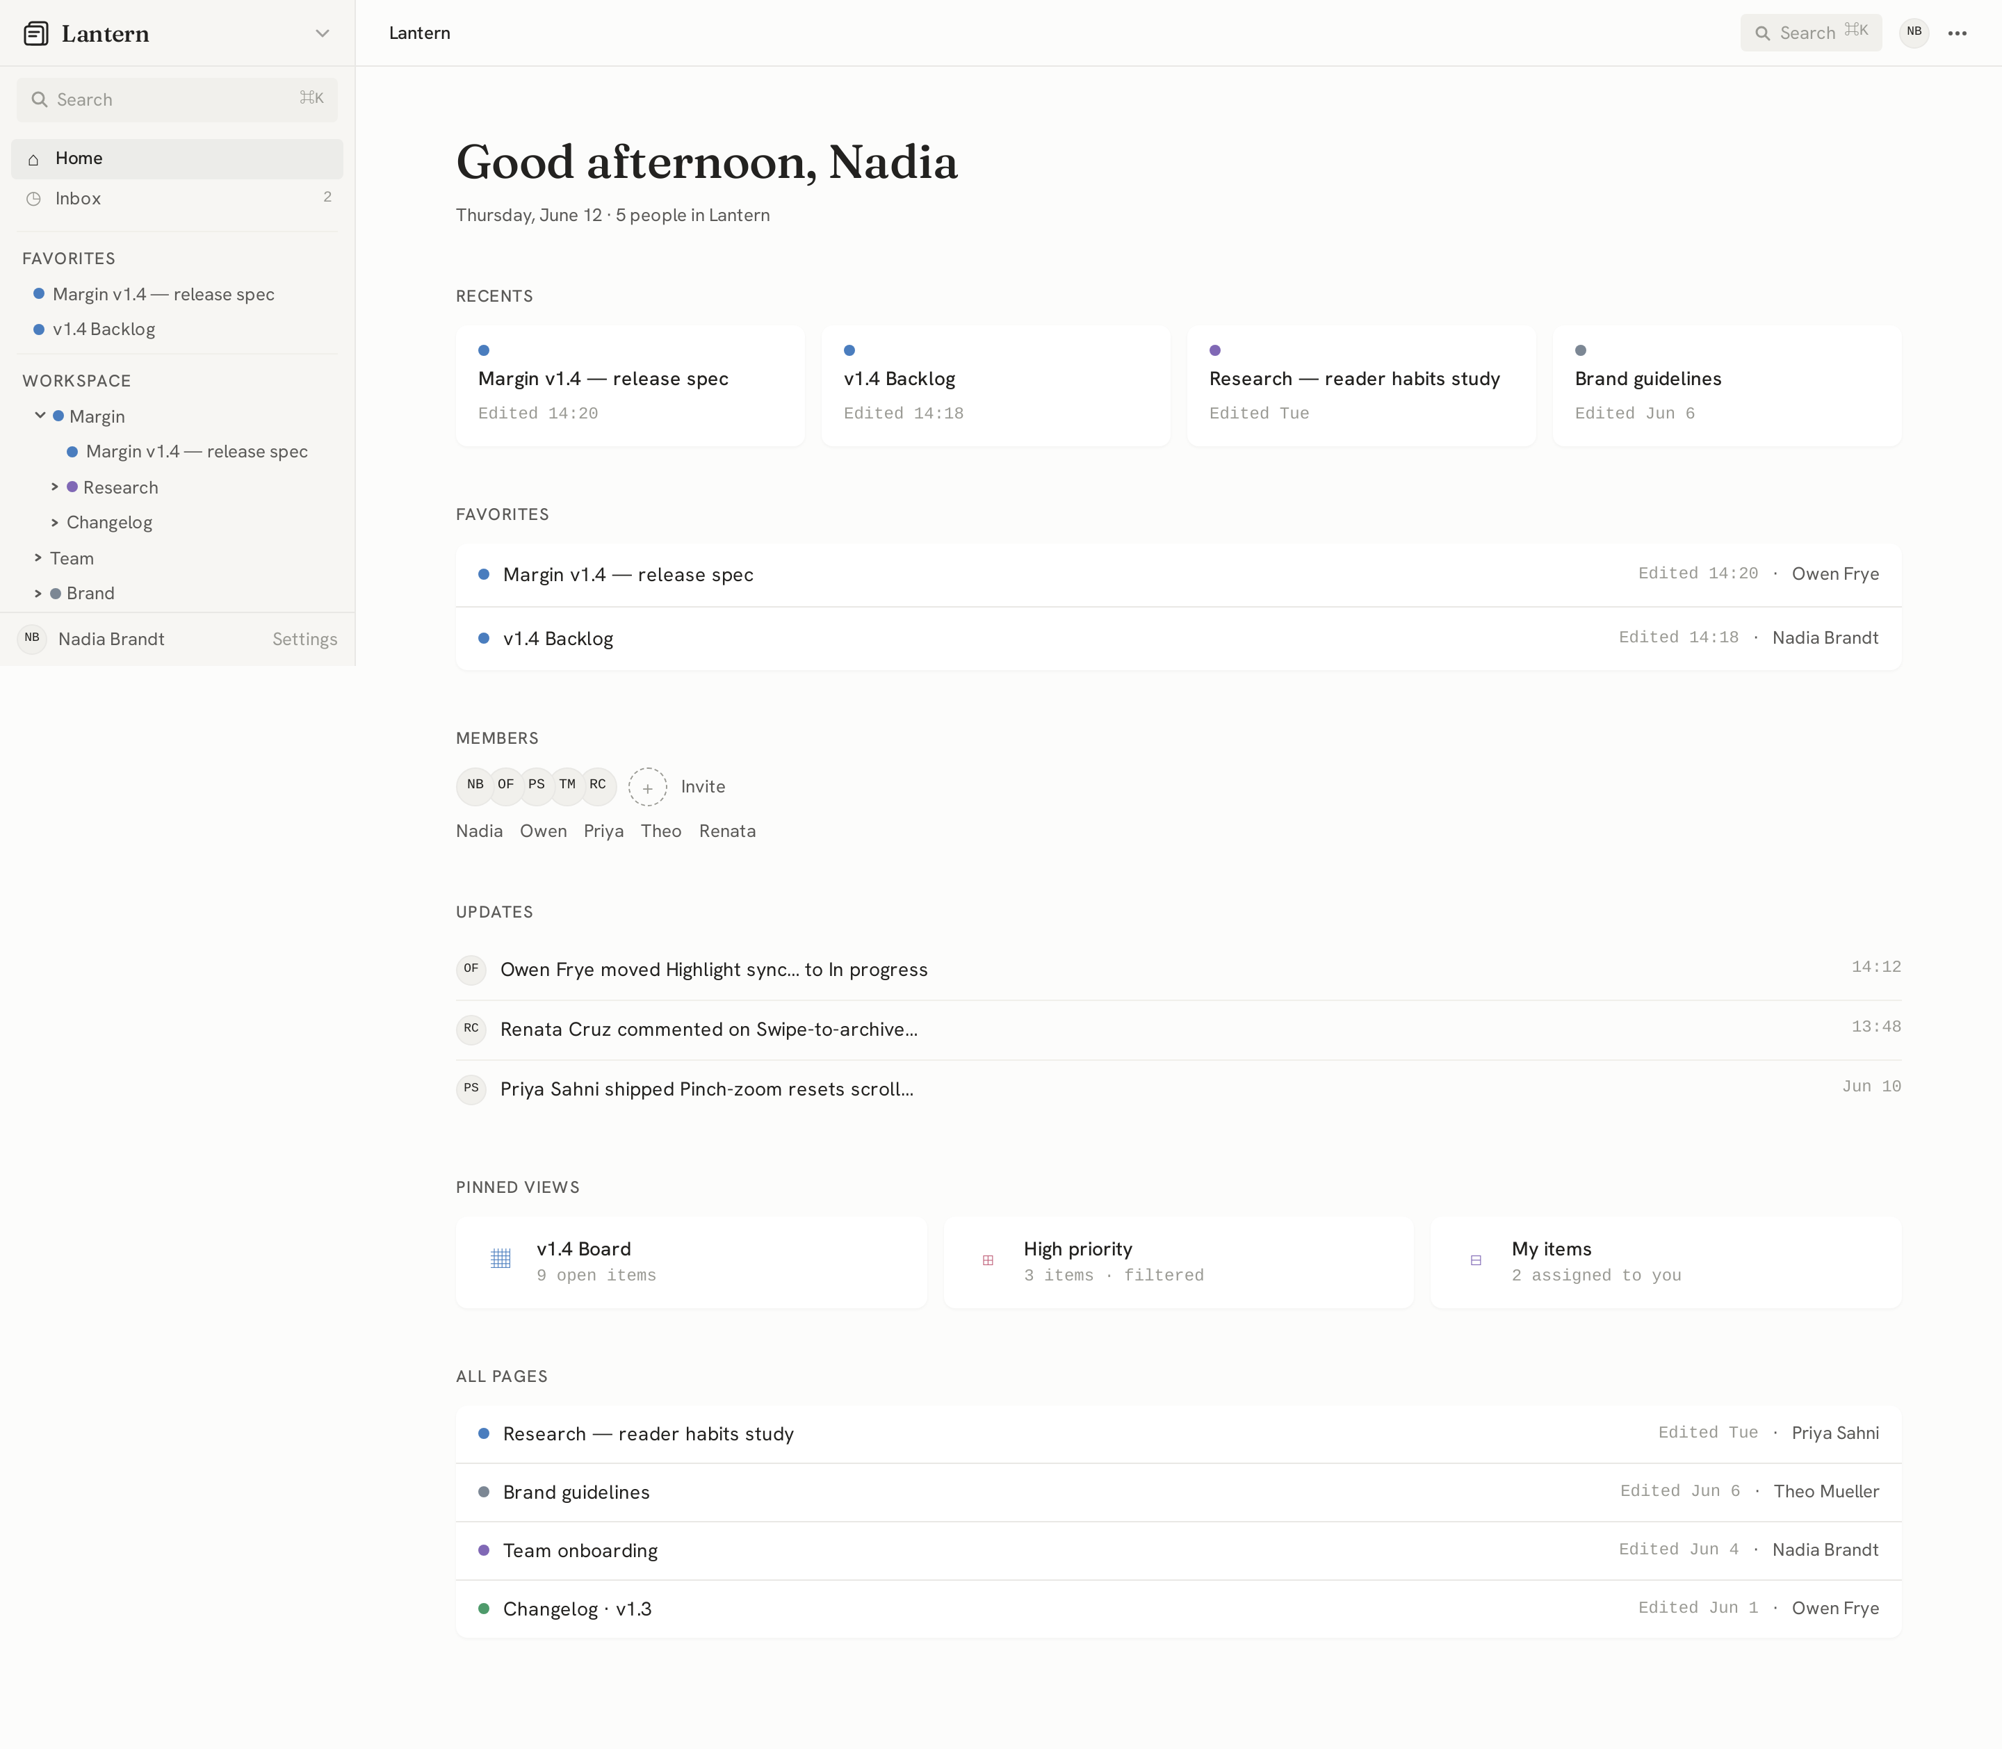This screenshot has height=1749, width=2002.
Task: Open the three-dot more options menu
Action: pyautogui.click(x=1957, y=33)
